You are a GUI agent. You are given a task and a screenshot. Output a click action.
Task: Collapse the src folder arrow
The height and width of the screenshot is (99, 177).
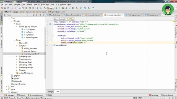(x=9, y=18)
